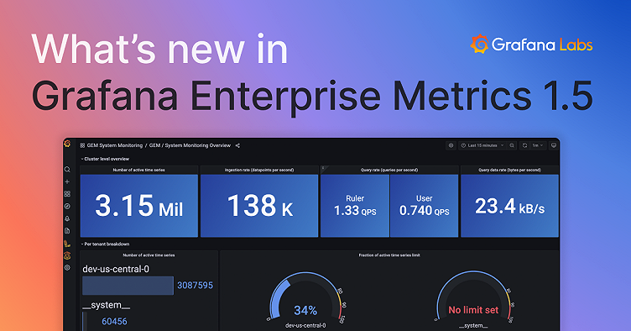Click the document icon in the sidebar
This screenshot has width=631, height=331.
pyautogui.click(x=67, y=231)
